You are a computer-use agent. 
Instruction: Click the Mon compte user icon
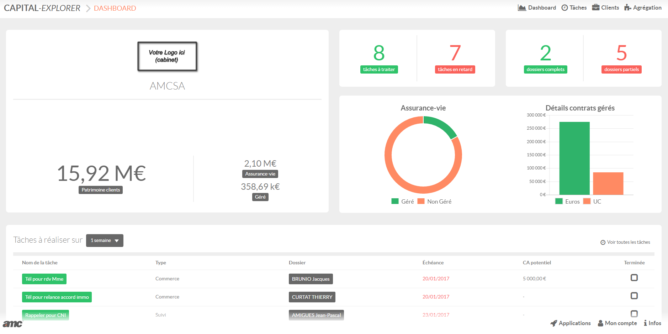point(600,323)
